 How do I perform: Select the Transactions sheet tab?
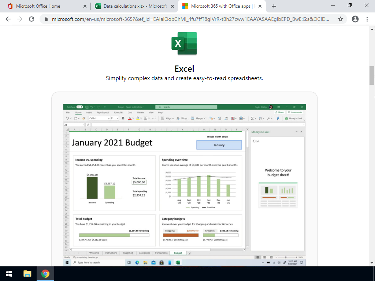coord(161,253)
